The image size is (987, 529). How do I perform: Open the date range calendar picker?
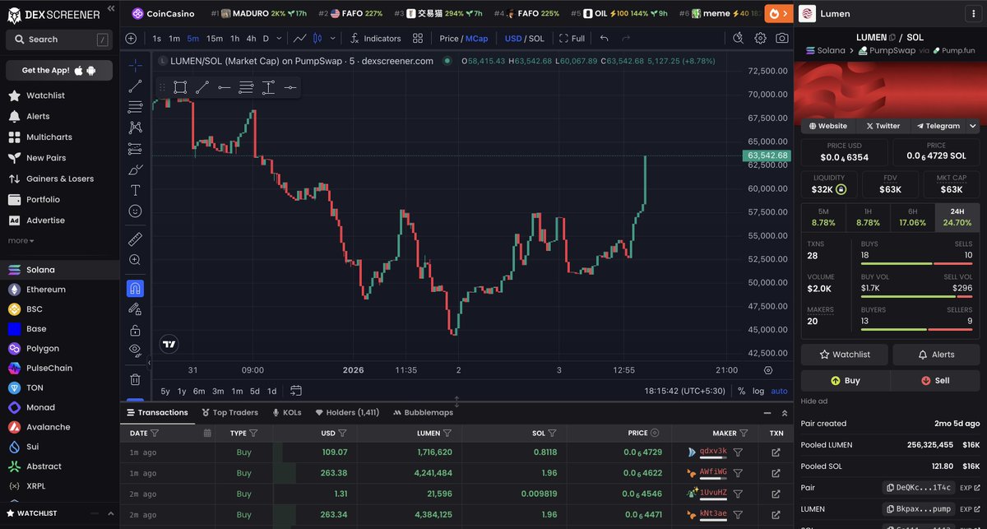point(296,391)
